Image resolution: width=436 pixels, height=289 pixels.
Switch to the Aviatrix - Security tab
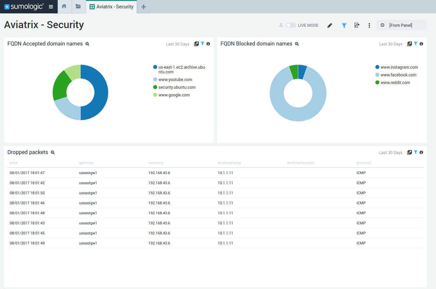(112, 7)
